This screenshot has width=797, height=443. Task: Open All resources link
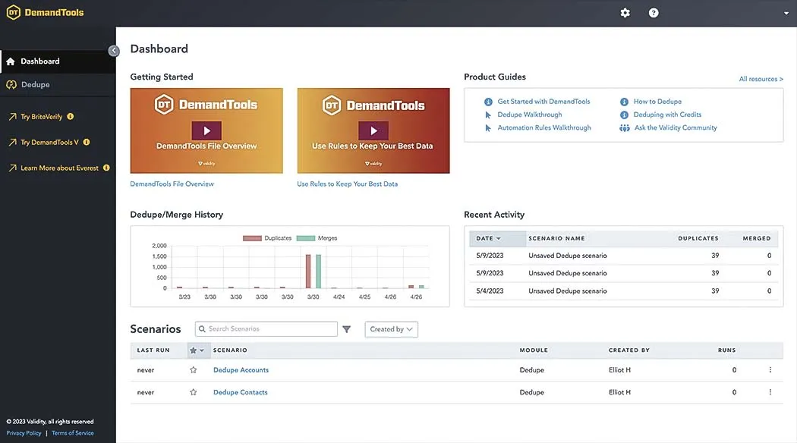coord(761,79)
